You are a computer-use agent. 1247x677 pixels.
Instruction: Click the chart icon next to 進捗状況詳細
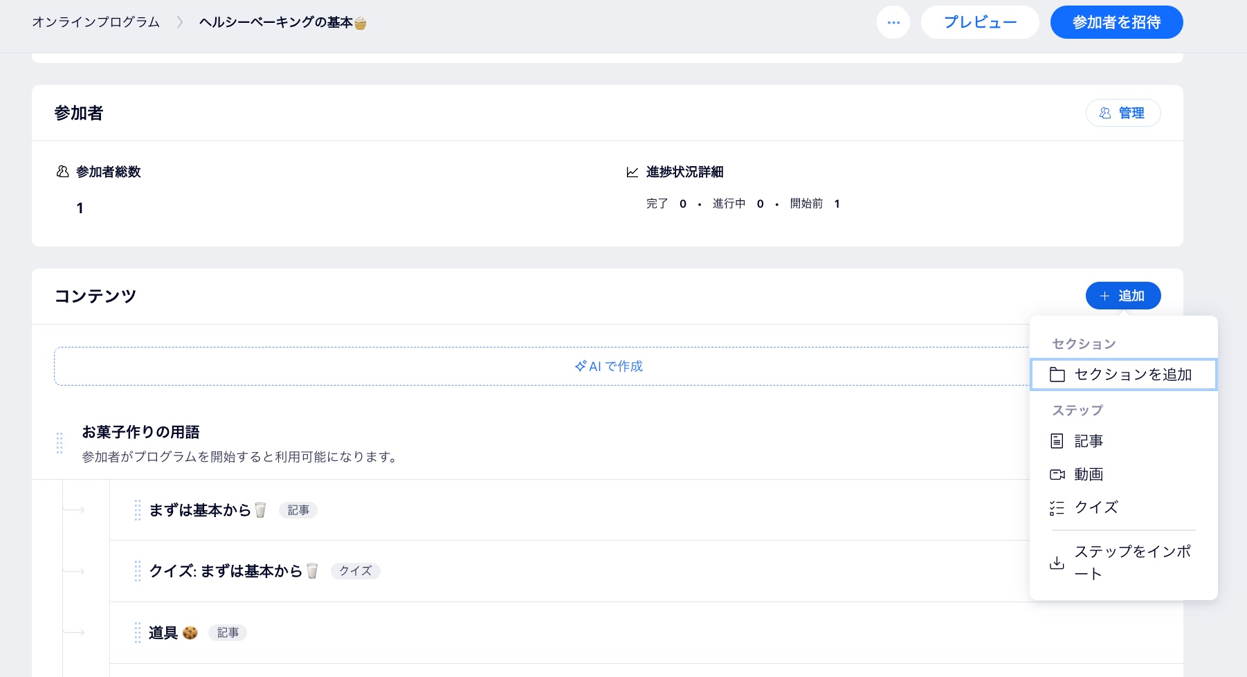632,172
